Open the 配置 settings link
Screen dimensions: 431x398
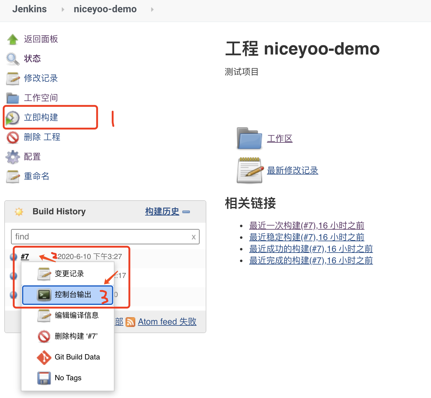point(32,157)
